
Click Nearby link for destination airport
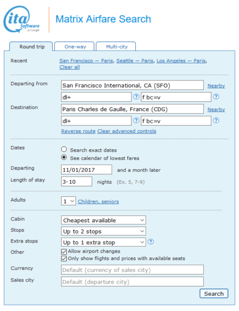(x=216, y=110)
